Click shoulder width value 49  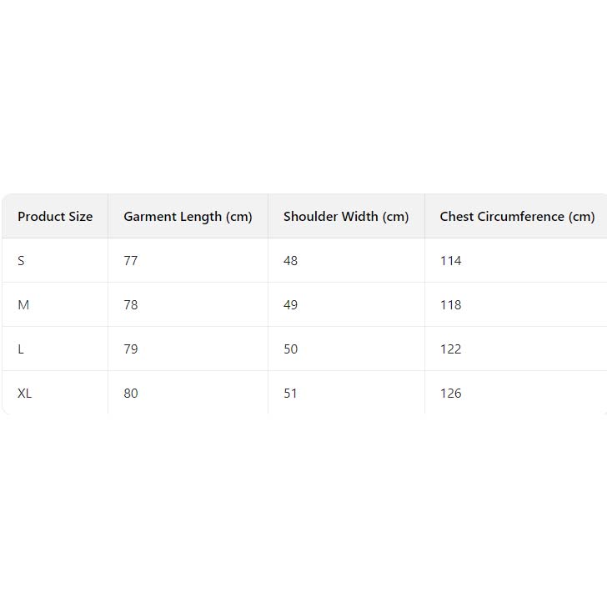coord(290,305)
